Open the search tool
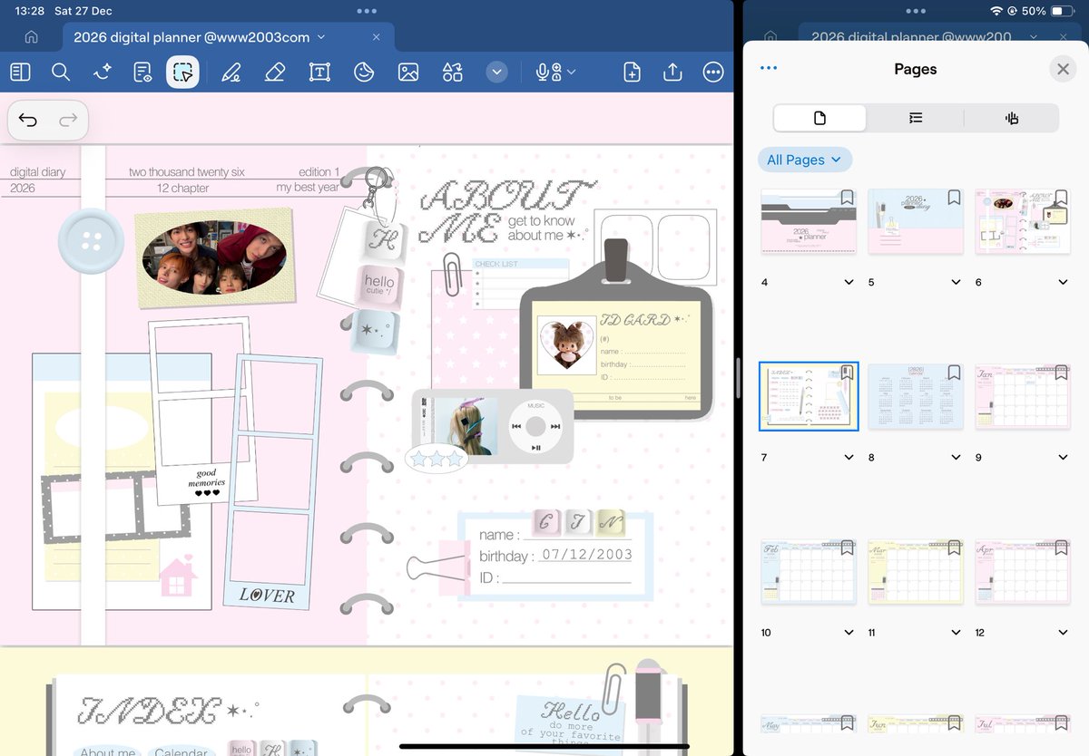The image size is (1089, 756). pos(61,72)
